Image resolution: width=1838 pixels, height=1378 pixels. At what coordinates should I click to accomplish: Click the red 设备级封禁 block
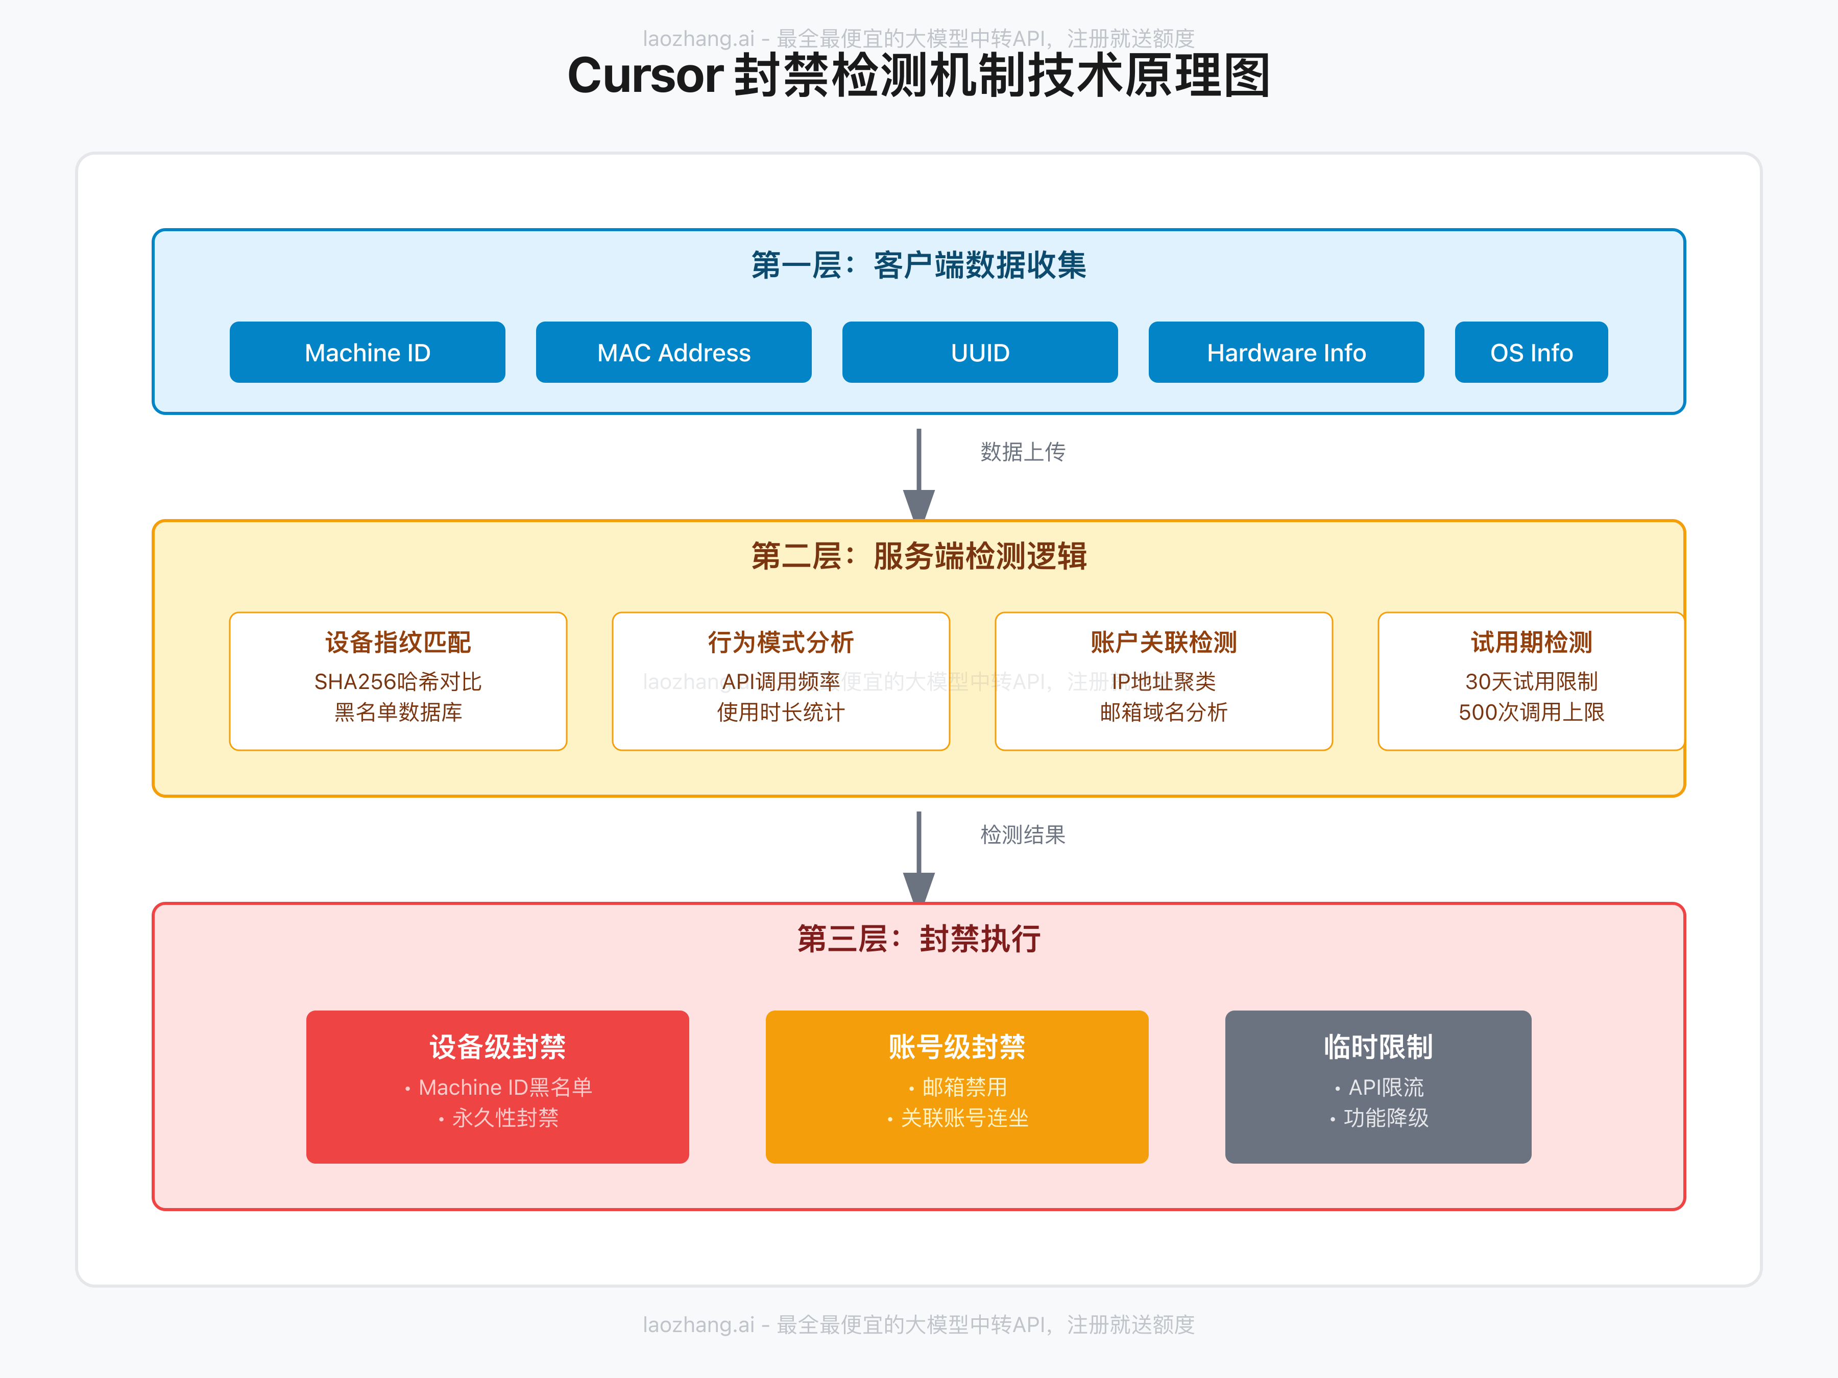click(498, 1087)
